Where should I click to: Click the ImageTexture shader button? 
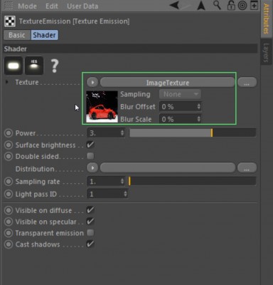168,83
